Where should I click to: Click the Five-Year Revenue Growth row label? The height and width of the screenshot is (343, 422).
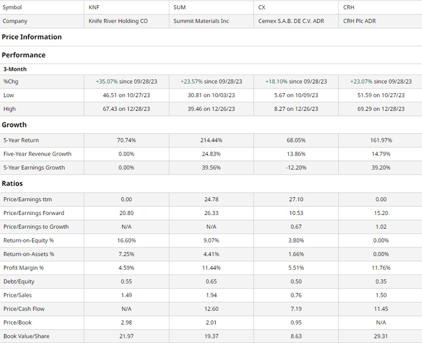click(38, 154)
